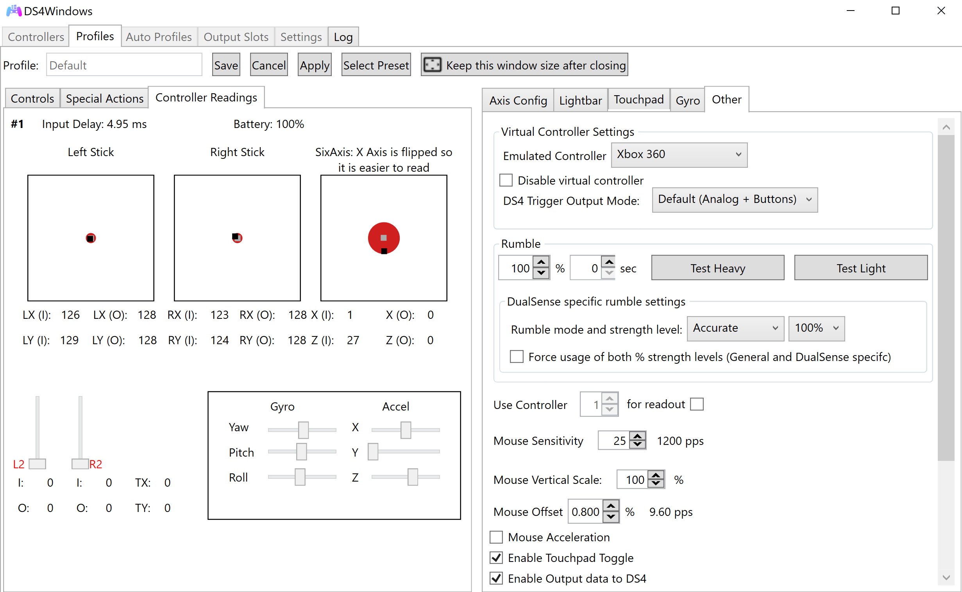962x592 pixels.
Task: Click the Gyro Roll slider thumb
Action: [x=300, y=477]
